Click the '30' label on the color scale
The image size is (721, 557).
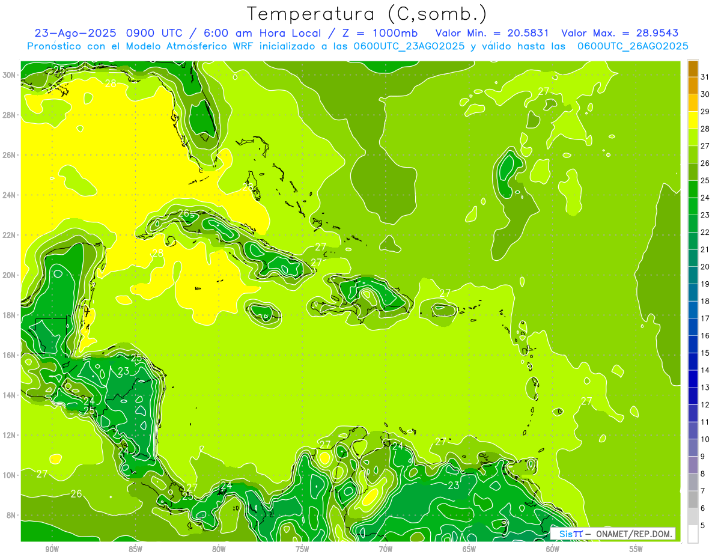[705, 94]
